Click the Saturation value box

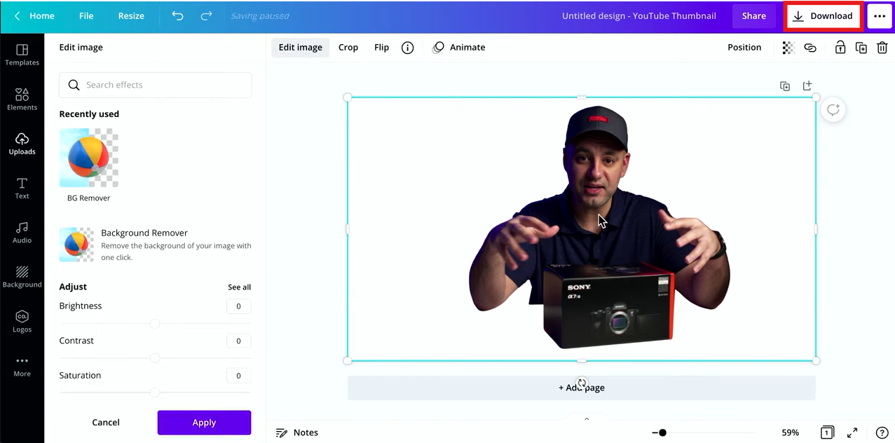[238, 376]
